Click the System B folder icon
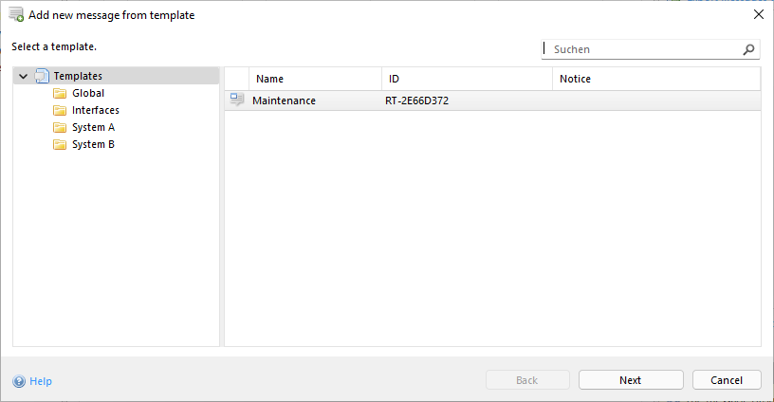 pyautogui.click(x=60, y=145)
